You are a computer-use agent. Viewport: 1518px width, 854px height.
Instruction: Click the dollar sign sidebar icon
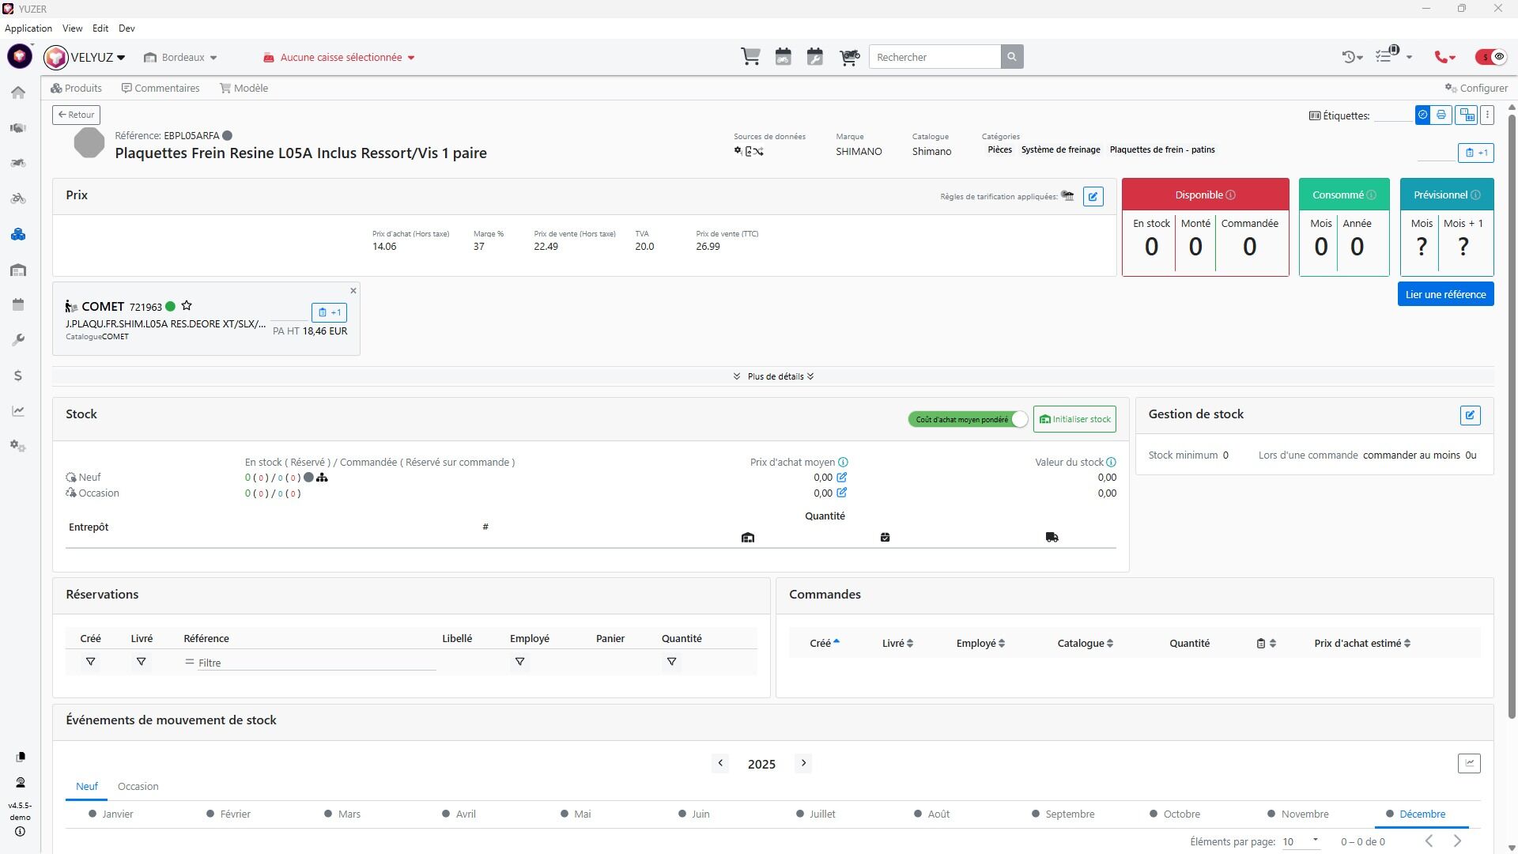tap(18, 376)
